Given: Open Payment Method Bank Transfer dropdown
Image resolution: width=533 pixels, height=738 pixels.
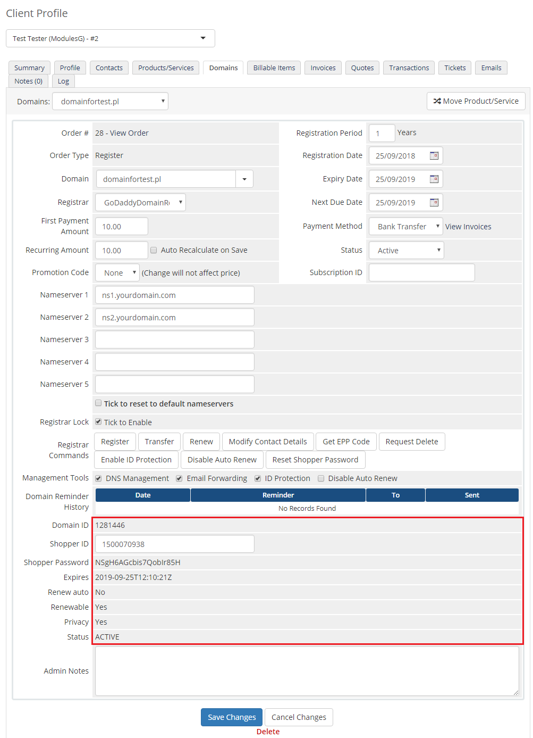Looking at the screenshot, I should (406, 226).
